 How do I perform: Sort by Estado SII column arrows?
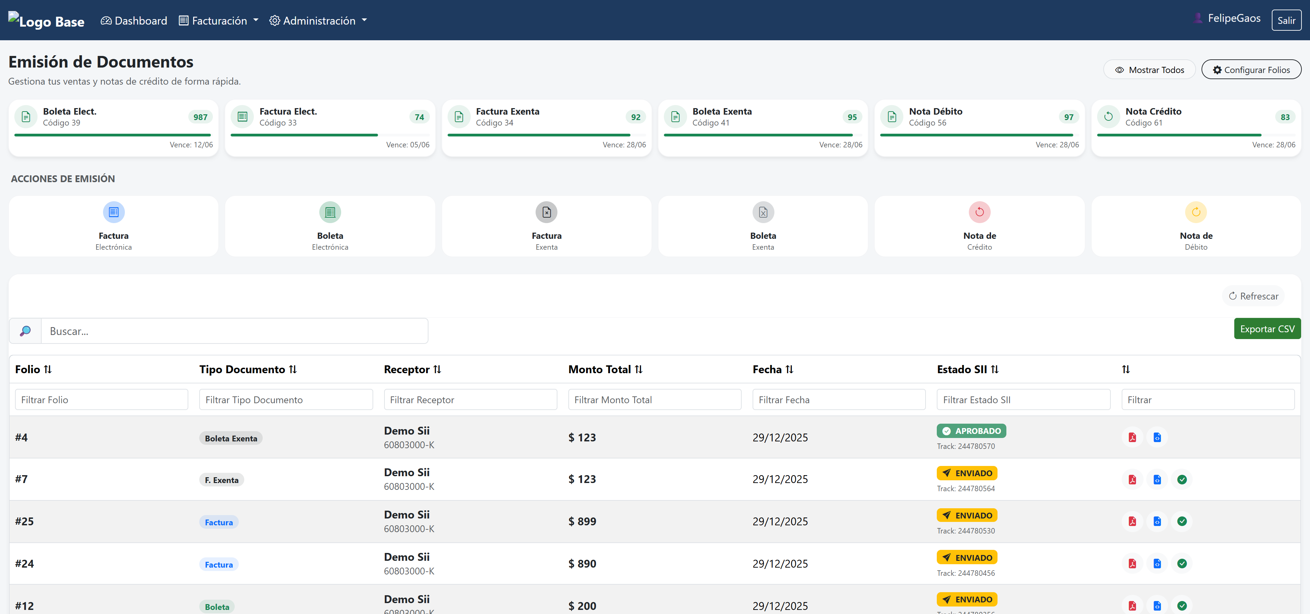tap(995, 369)
